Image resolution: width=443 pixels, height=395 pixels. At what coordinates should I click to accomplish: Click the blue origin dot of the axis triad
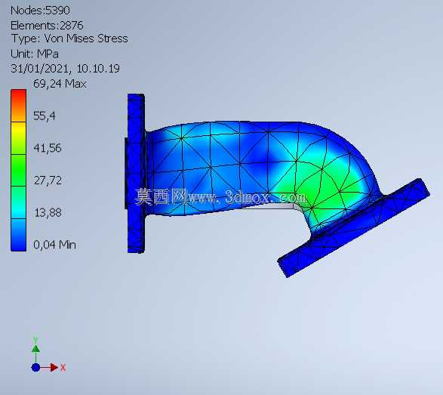(36, 368)
